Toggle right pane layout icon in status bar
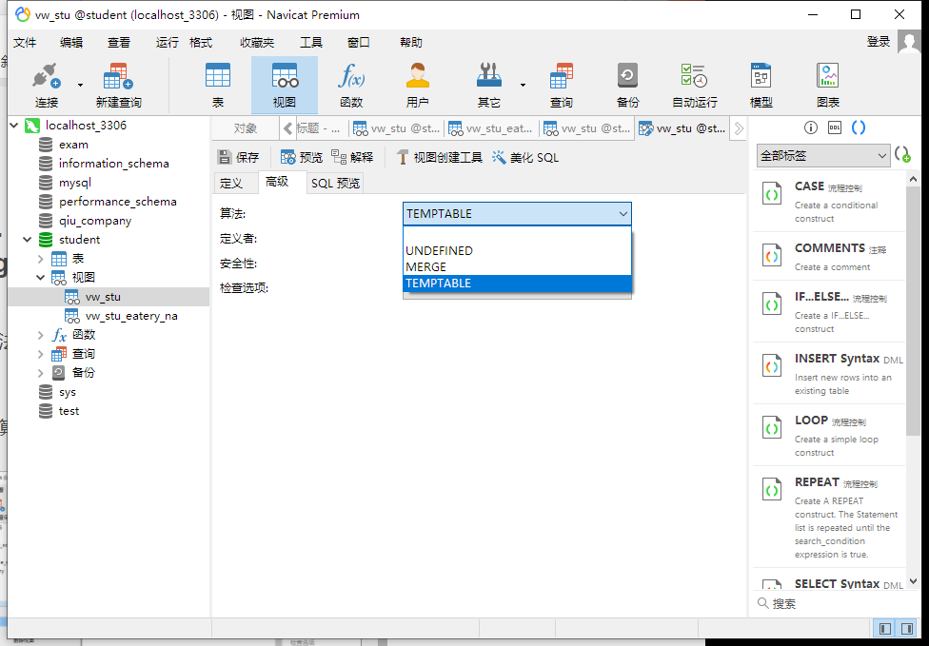Screen dimensions: 929x646 tap(907, 628)
